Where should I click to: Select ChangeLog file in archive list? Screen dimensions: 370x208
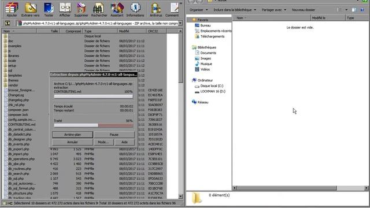point(16,95)
